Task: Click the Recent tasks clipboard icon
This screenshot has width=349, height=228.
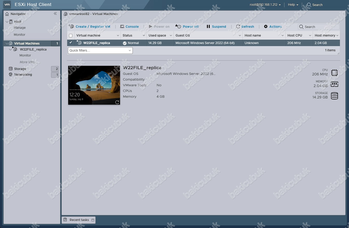Action: coord(65,220)
